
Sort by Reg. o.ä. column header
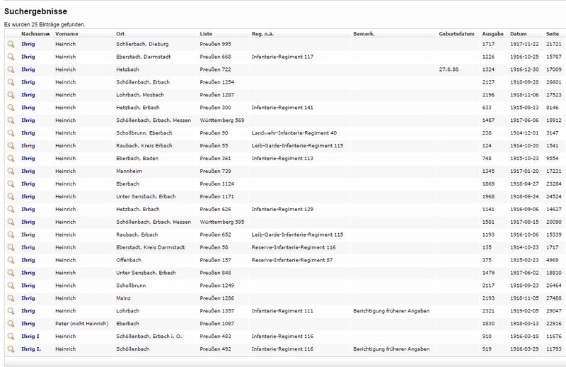point(262,33)
